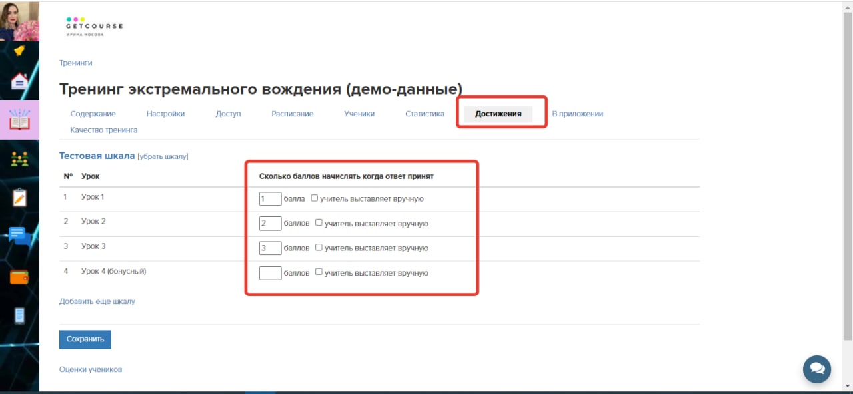Open the book trainings icon in sidebar
The width and height of the screenshot is (853, 394).
[19, 120]
